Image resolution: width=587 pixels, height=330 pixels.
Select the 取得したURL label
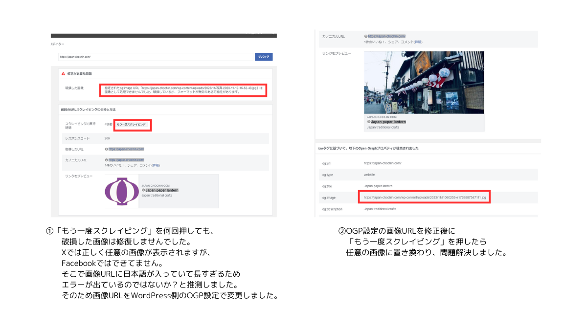[x=75, y=149]
